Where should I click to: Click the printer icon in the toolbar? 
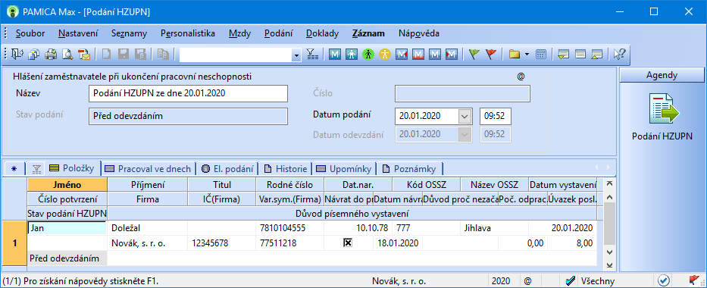coord(51,55)
